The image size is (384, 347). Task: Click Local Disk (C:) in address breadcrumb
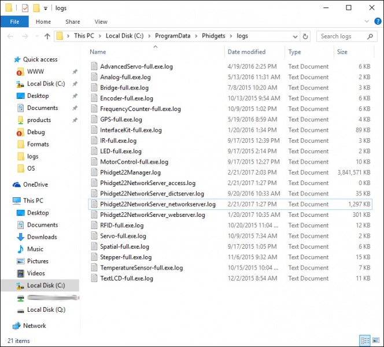125,36
